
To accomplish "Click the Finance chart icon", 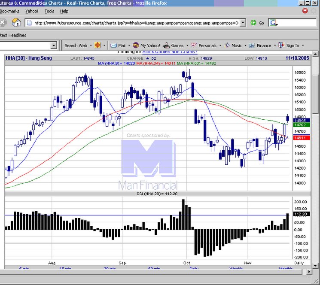I will 252,45.
